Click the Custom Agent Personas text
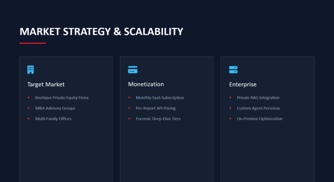 (x=259, y=108)
